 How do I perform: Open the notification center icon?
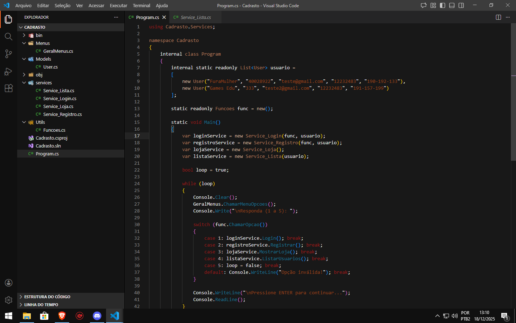pyautogui.click(x=505, y=316)
